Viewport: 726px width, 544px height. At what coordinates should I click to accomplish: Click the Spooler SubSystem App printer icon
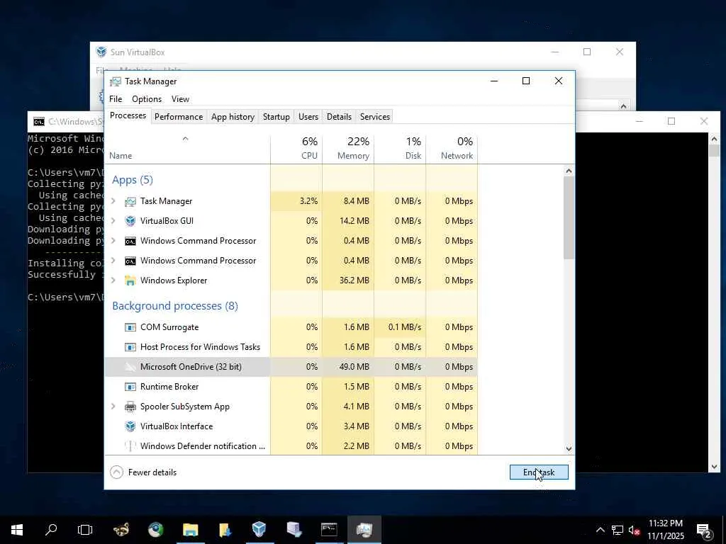pyautogui.click(x=130, y=407)
